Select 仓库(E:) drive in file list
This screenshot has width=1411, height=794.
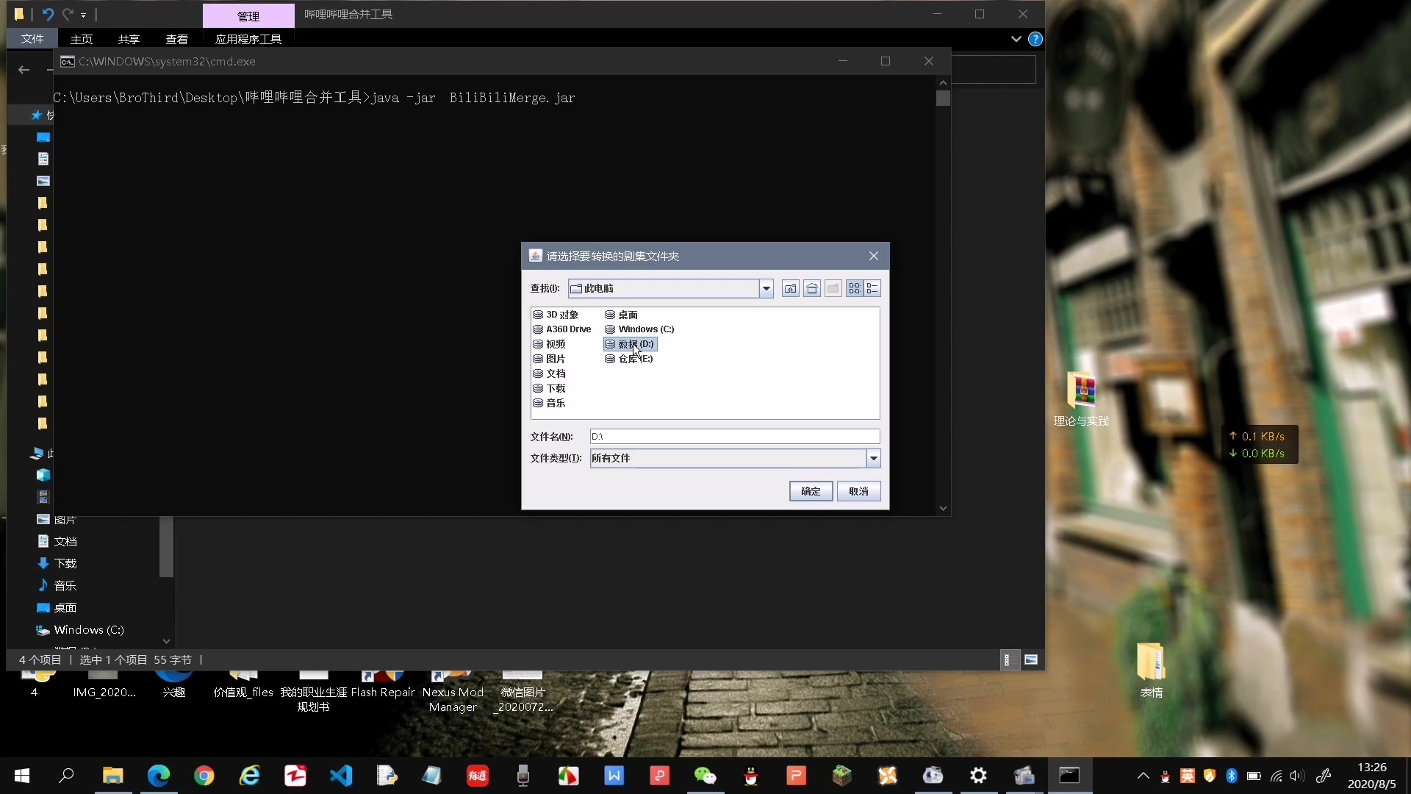tap(635, 359)
